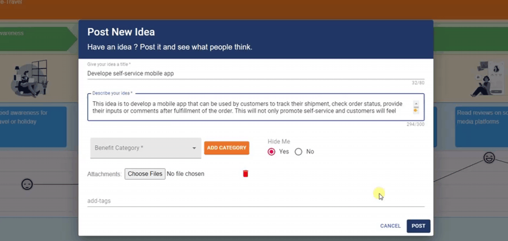Viewport: 508px width, 241px height.
Task: Select Yes for Hide Me
Action: click(x=272, y=152)
